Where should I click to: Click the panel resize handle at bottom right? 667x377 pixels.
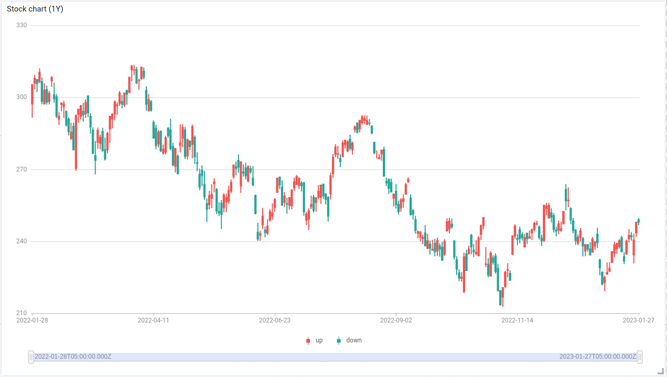660,370
